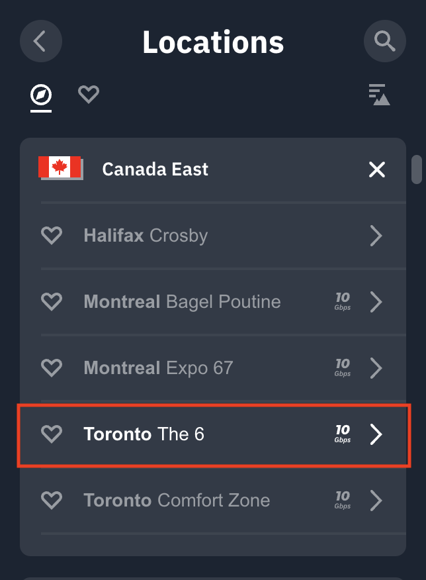Select the compass All Locations view
426x580 pixels.
40,95
